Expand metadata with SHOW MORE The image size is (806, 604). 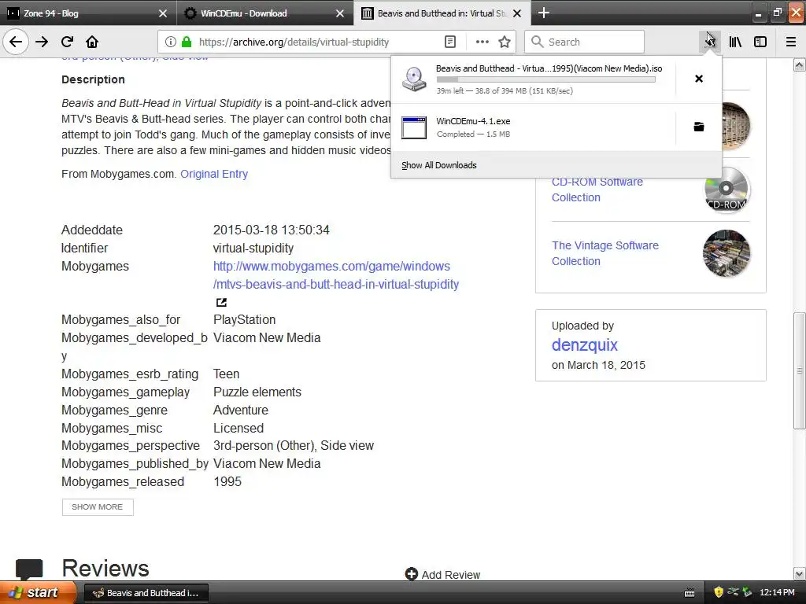pyautogui.click(x=98, y=507)
